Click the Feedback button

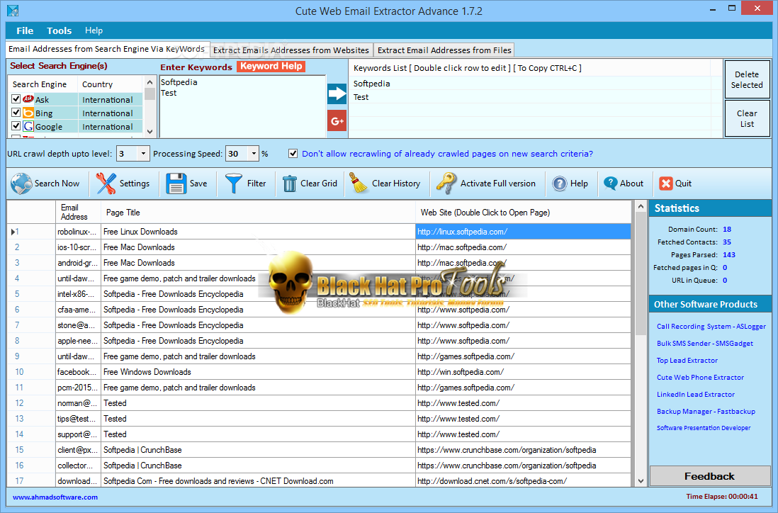[x=709, y=476]
